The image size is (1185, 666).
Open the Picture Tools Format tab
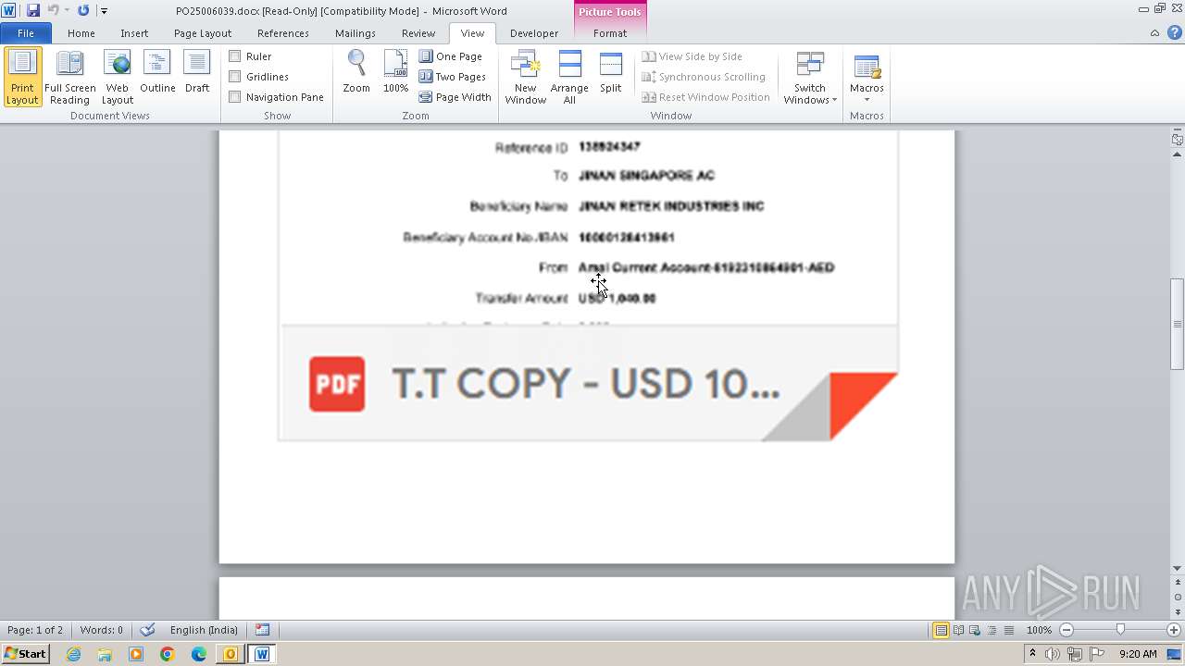coord(610,33)
